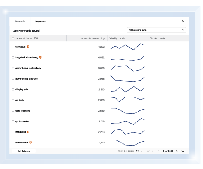Open the zoominfo keyword

click(21, 132)
